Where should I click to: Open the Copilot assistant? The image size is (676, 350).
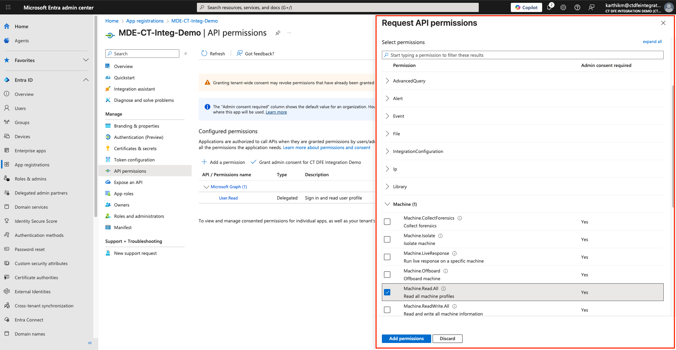point(526,7)
